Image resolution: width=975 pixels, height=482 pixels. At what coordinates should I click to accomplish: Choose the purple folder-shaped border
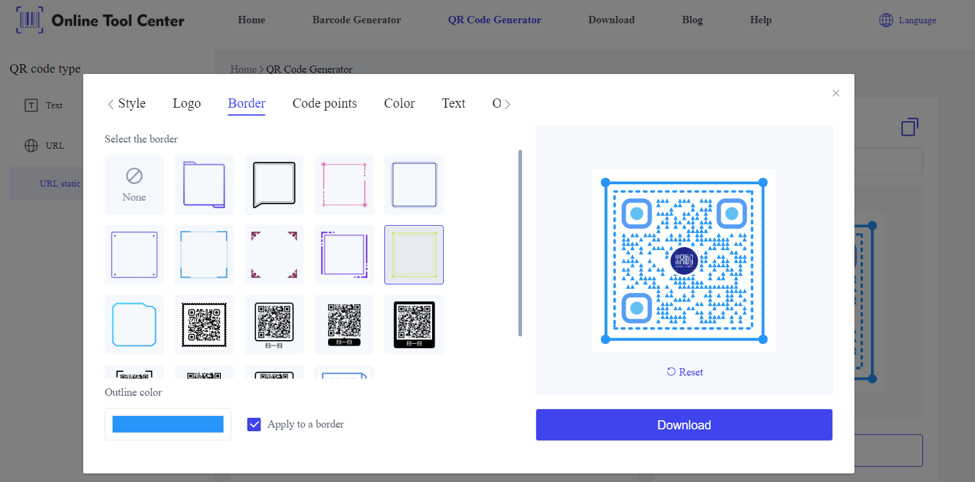204,185
